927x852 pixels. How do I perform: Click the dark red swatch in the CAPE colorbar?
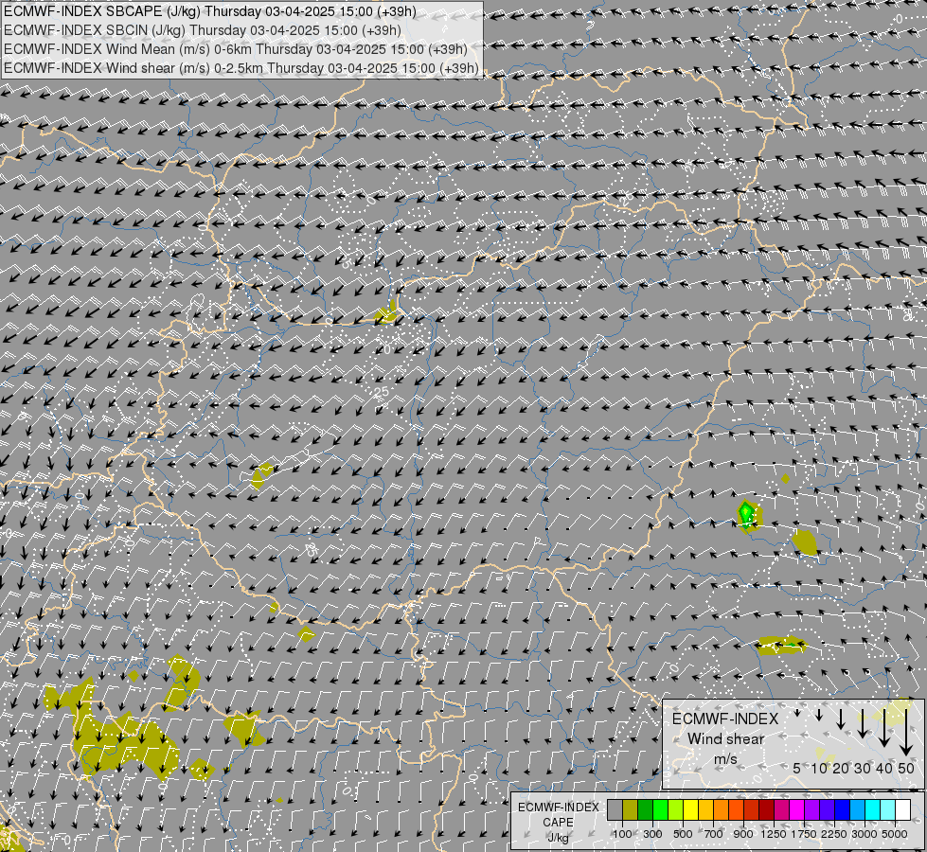coord(766,809)
